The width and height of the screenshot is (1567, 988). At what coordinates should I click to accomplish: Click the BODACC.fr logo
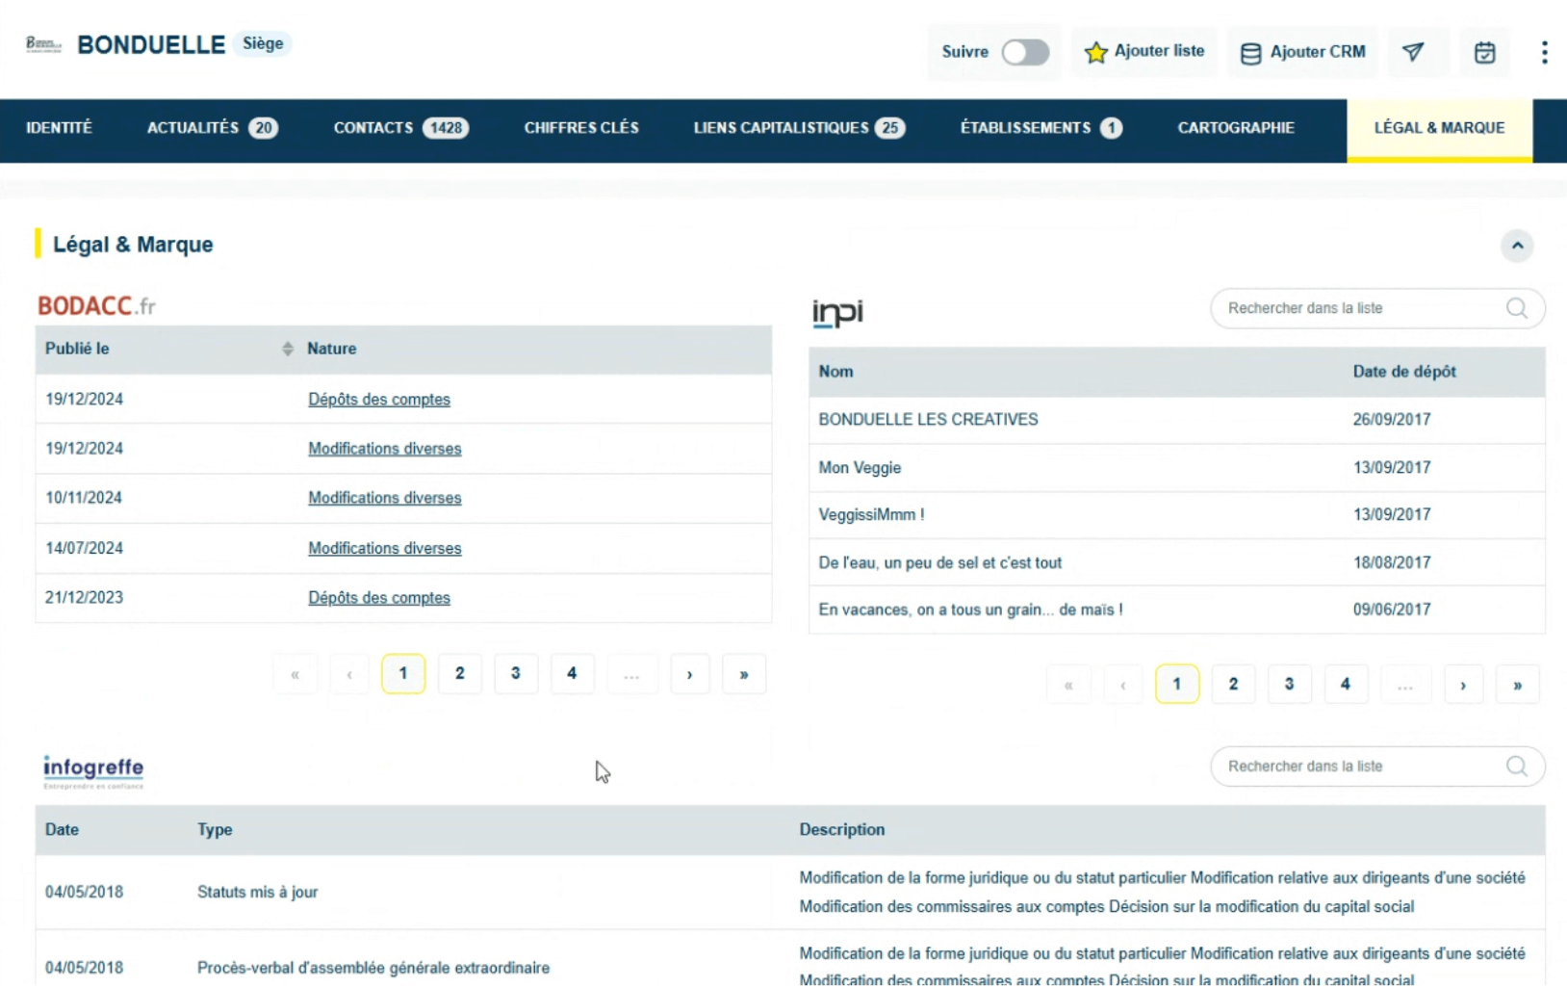(x=96, y=306)
